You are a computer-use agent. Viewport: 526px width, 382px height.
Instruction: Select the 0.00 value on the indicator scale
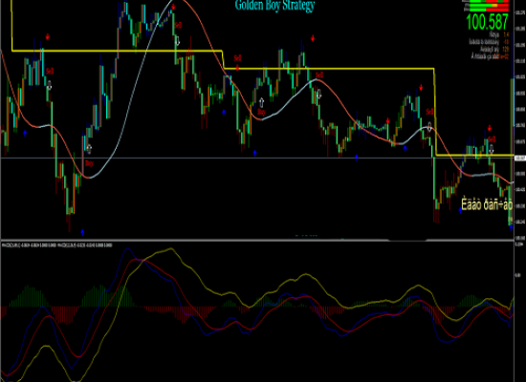coord(517,275)
